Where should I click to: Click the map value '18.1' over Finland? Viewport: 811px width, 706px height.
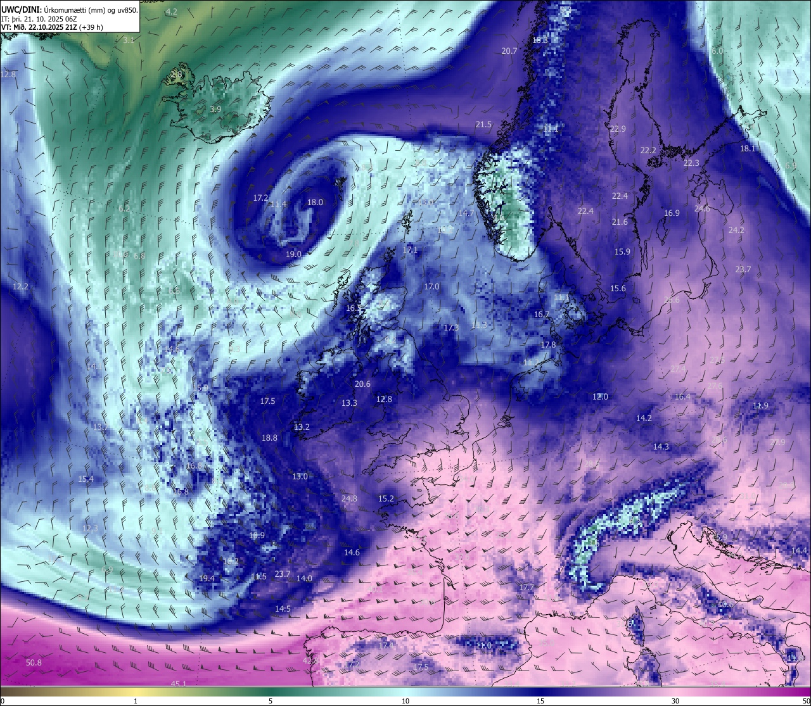coord(748,148)
